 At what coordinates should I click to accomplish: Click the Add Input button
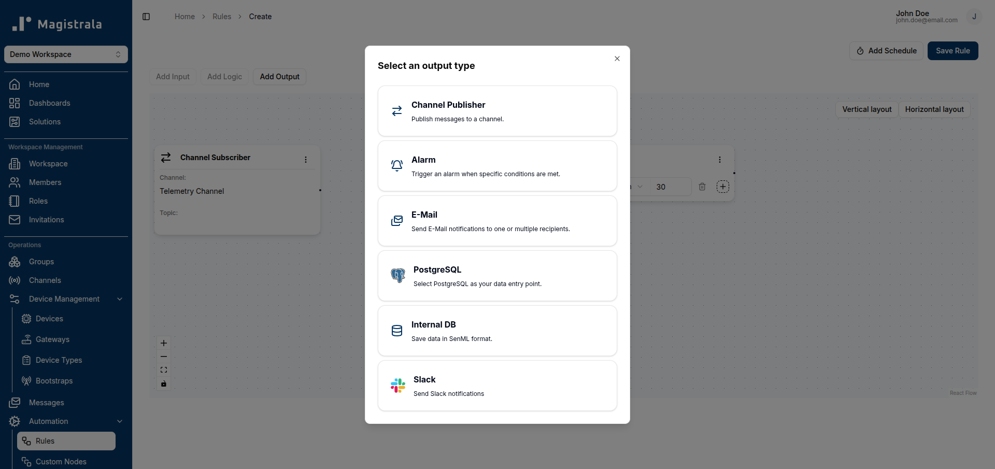[x=173, y=77]
